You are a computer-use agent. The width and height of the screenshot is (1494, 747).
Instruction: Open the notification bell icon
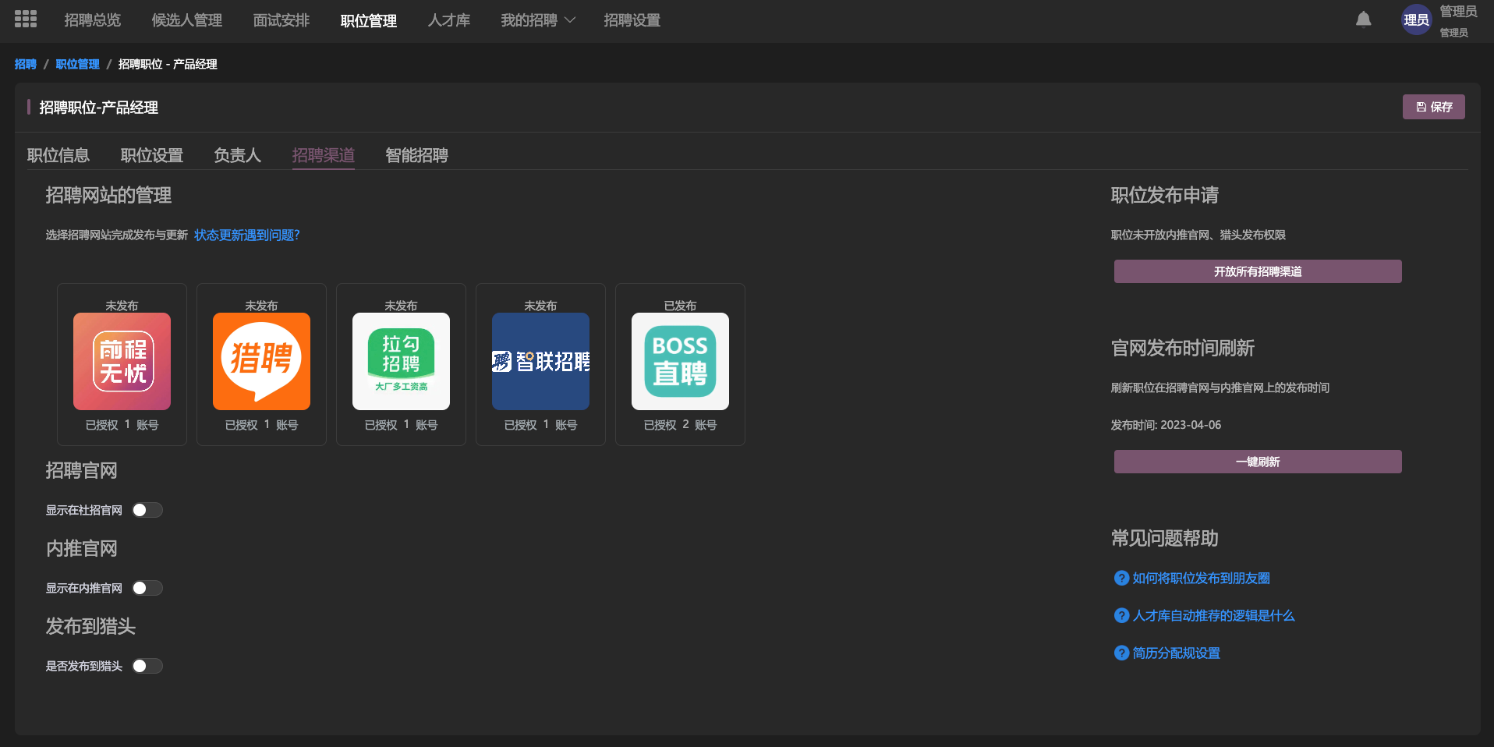[x=1363, y=18]
